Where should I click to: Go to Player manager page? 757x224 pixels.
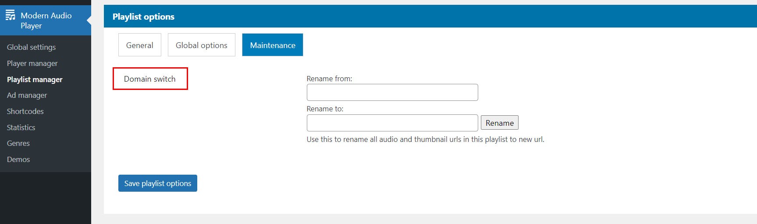(x=32, y=63)
